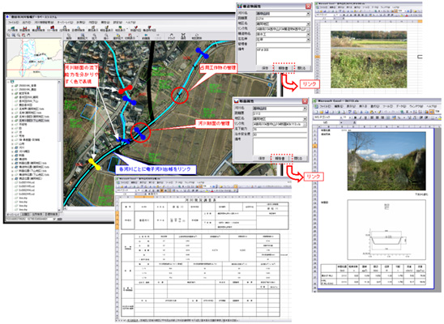Open the 構造物名 dropdown in the 構造物属性 dialog
444x324 pixels.
(309, 34)
